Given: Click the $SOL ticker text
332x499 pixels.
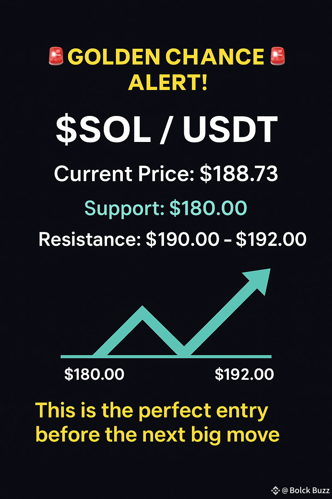Looking at the screenshot, I should [103, 130].
